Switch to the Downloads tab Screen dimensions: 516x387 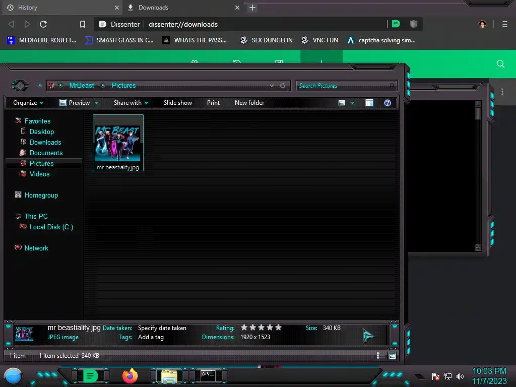pos(182,7)
